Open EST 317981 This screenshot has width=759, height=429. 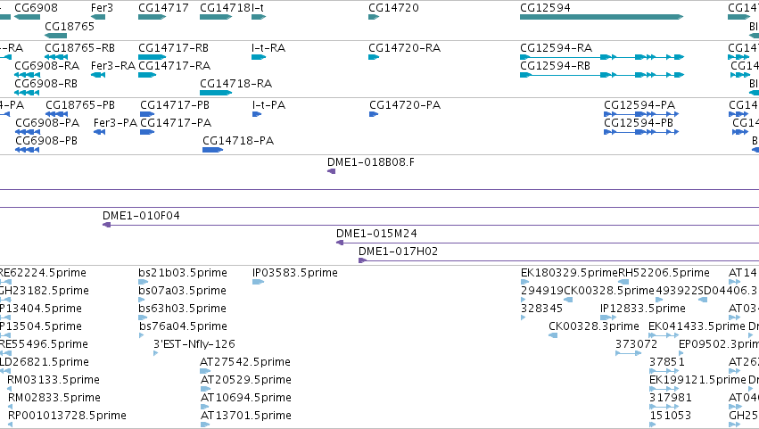coord(670,398)
